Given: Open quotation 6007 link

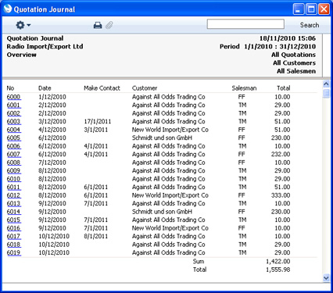Looking at the screenshot, I should 14,154.
